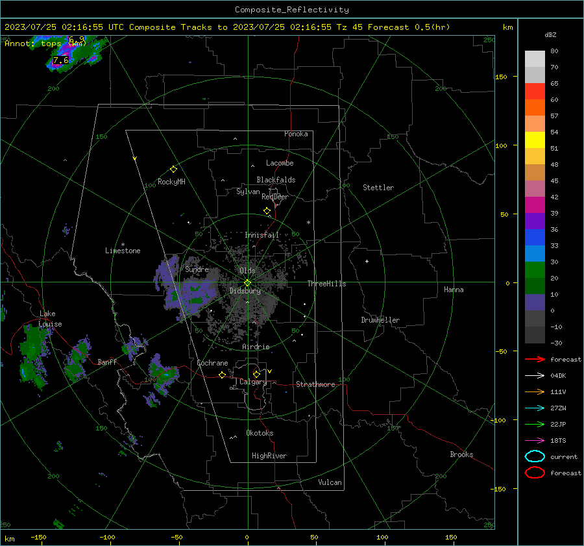Select the white 04DK track arrow
Viewport: 584px width, 546px height.
pyautogui.click(x=535, y=375)
